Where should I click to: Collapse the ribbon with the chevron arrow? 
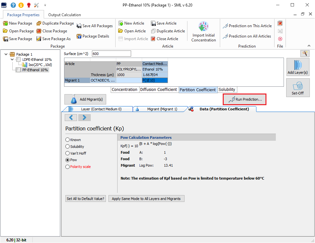click(x=309, y=46)
